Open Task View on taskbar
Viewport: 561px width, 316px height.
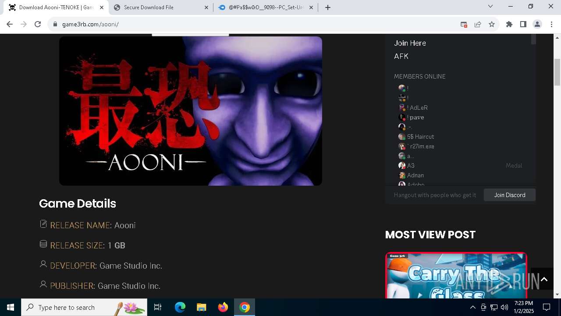(x=158, y=307)
